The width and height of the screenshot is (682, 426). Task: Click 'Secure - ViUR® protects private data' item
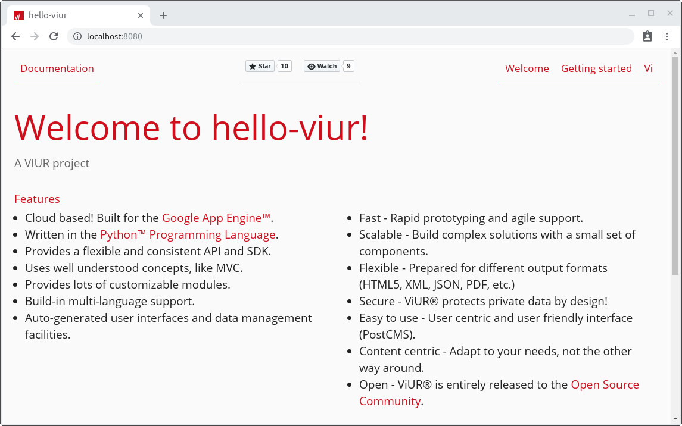click(x=483, y=302)
